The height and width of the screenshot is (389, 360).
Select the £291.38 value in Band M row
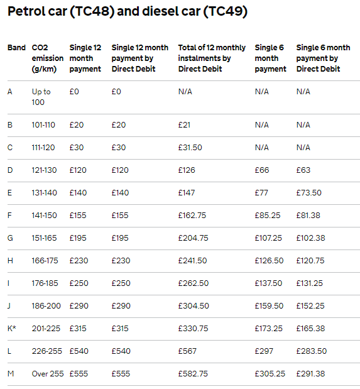click(x=310, y=374)
